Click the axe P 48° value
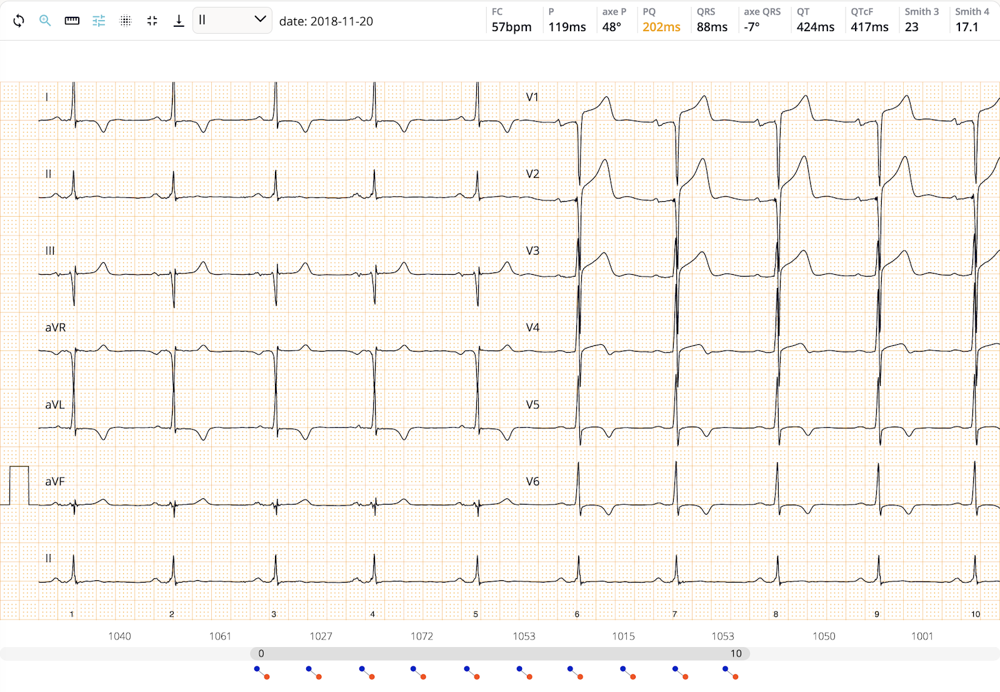This screenshot has width=1000, height=692. click(x=612, y=27)
